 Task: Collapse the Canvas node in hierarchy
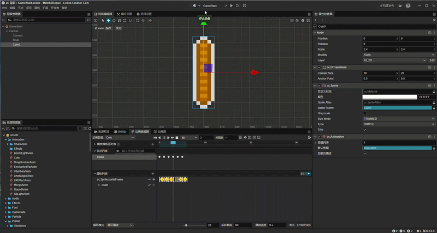pyautogui.click(x=7, y=31)
